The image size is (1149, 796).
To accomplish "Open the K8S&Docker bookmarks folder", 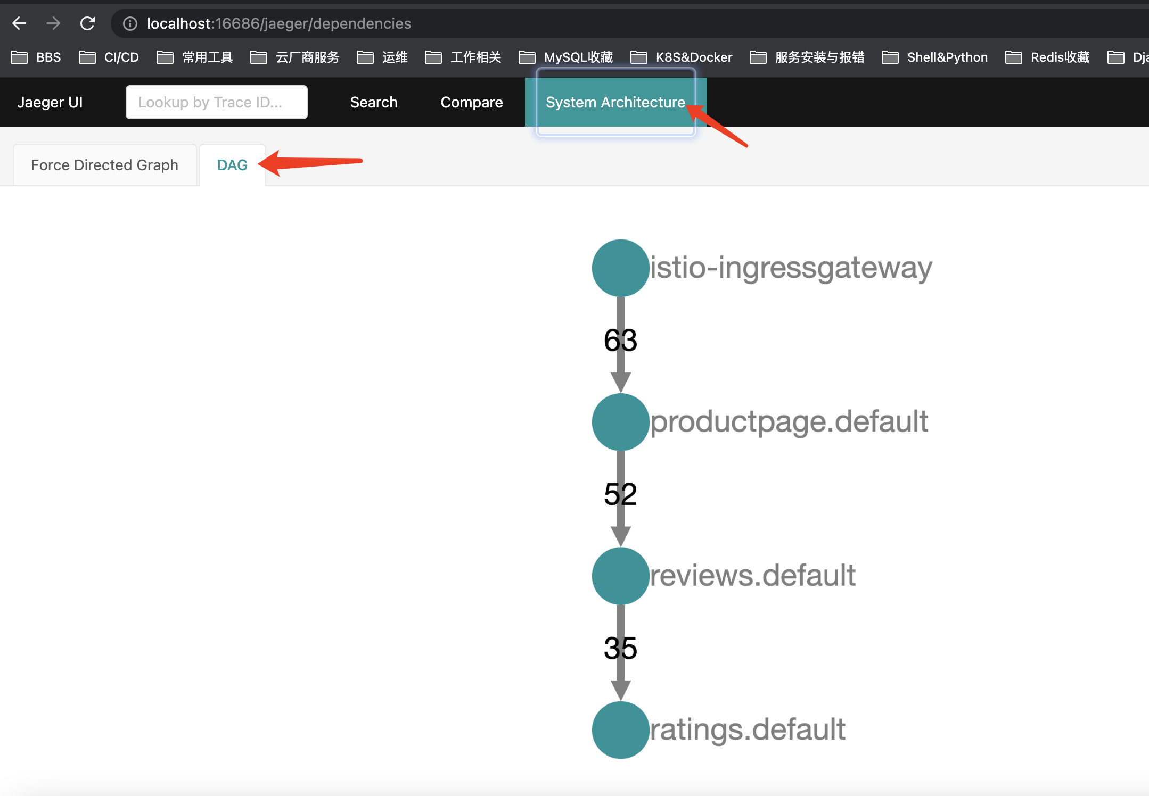I will (682, 57).
